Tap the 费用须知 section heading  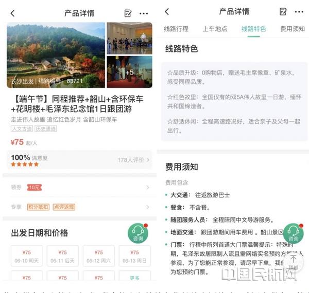click(x=181, y=167)
